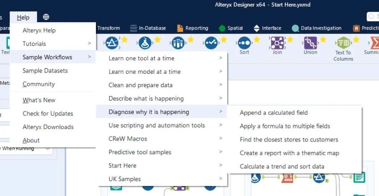Screen dimensions: 379x196
Task: Expand the Tutorials submenu
Action: 53,44
